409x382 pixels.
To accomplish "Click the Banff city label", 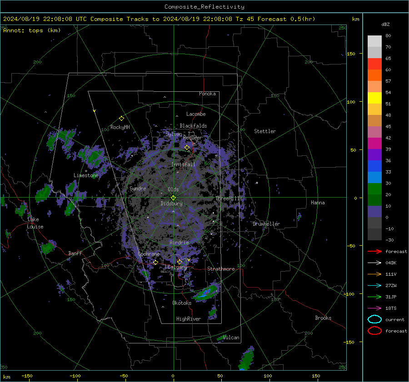I will pyautogui.click(x=75, y=253).
